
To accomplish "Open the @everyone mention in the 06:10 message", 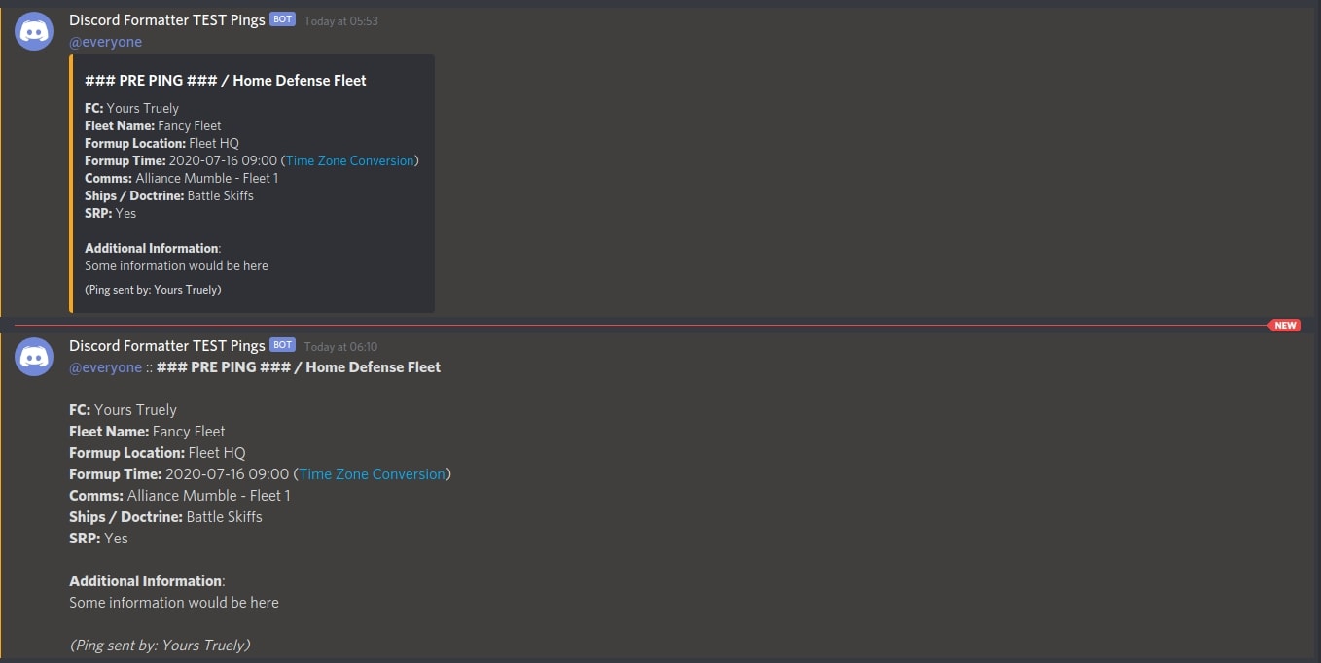I will click(x=105, y=366).
